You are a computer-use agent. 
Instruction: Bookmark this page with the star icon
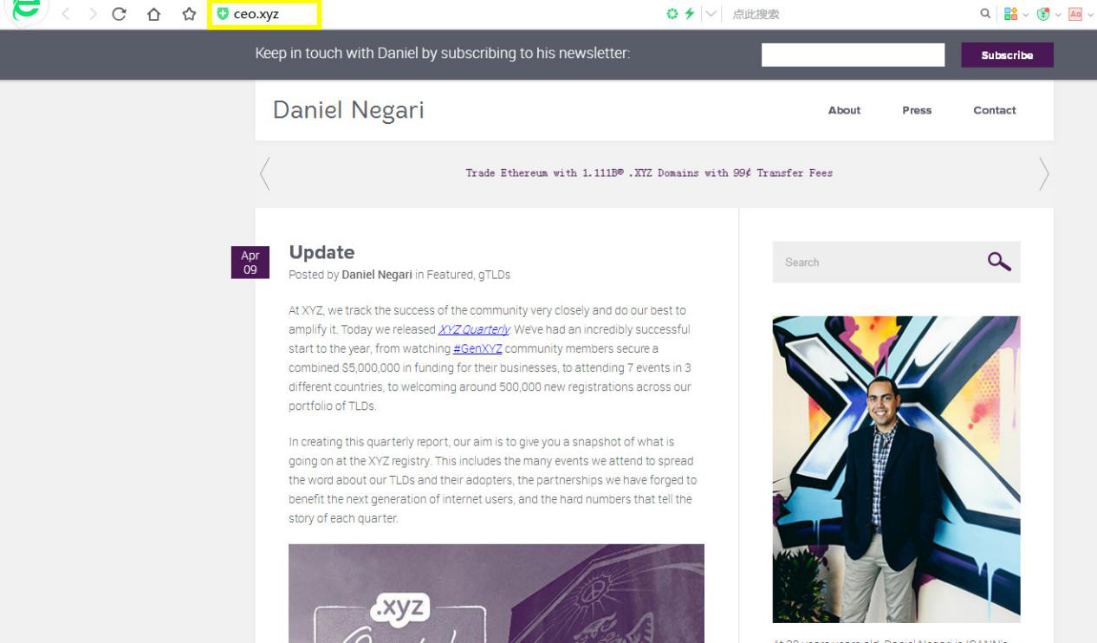pos(189,14)
